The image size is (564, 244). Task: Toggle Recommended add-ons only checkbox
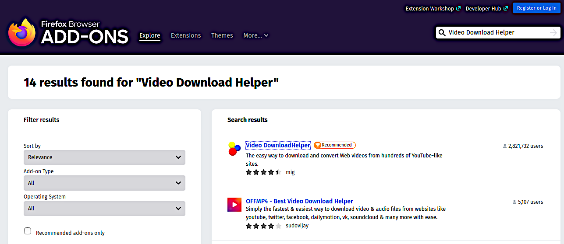(x=28, y=231)
